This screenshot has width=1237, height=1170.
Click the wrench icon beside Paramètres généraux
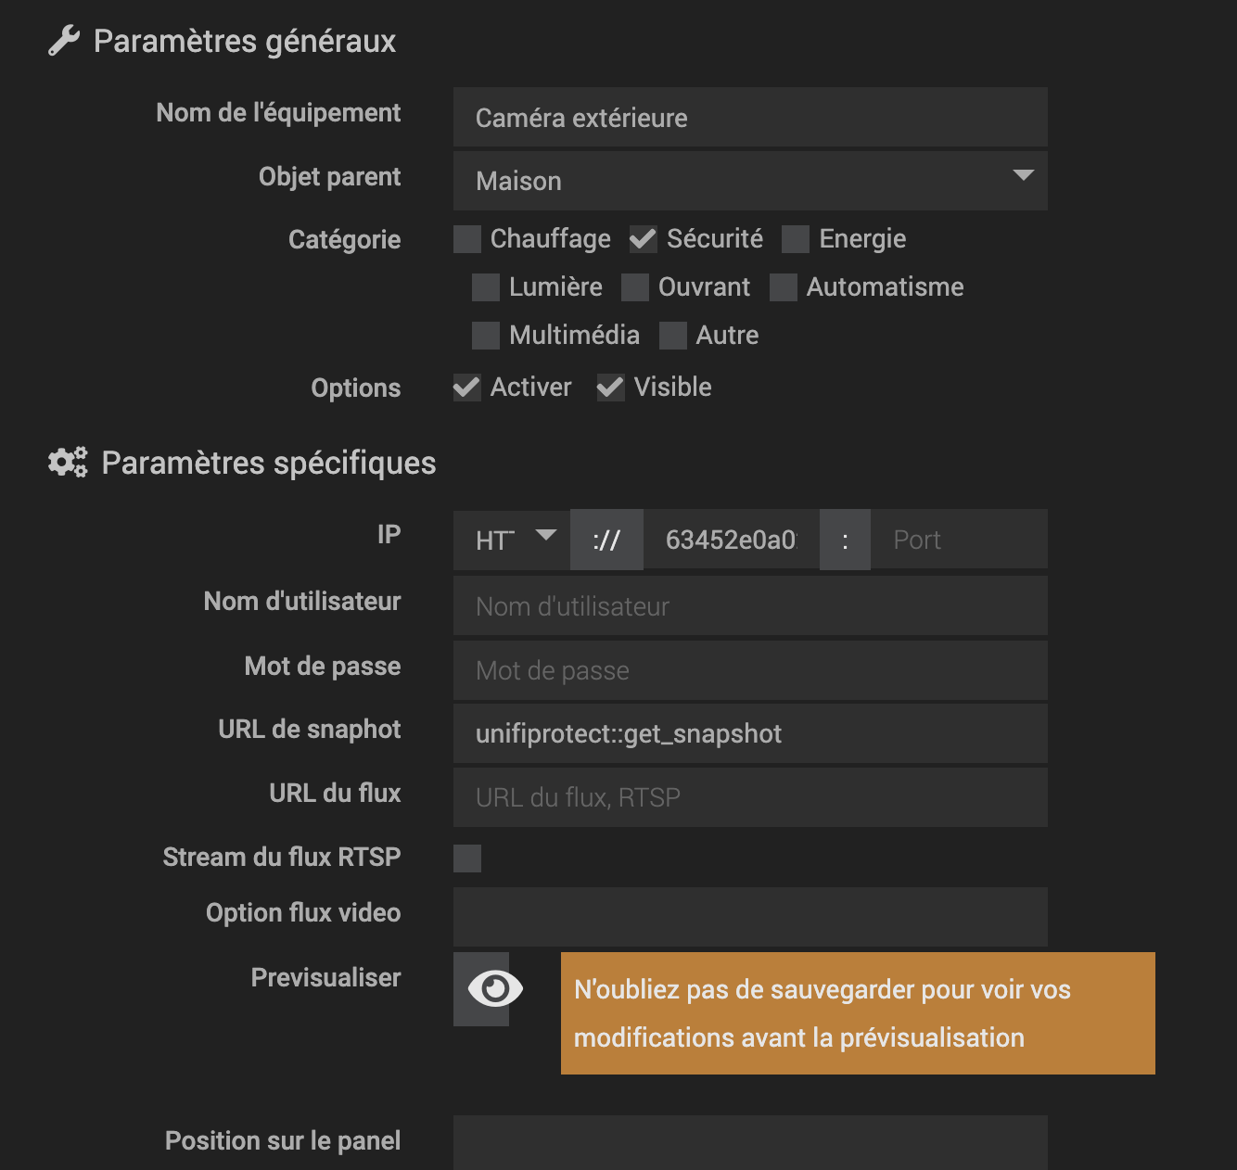(64, 41)
